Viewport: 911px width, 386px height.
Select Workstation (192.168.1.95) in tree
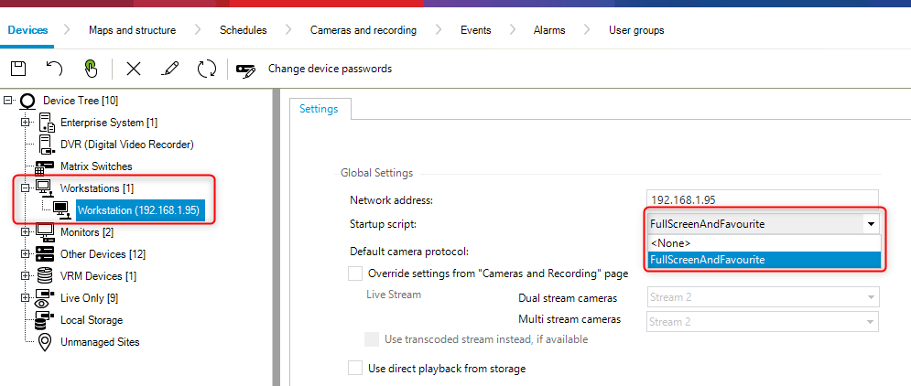[138, 210]
